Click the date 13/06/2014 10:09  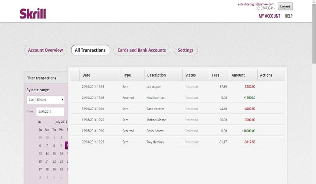point(93,131)
